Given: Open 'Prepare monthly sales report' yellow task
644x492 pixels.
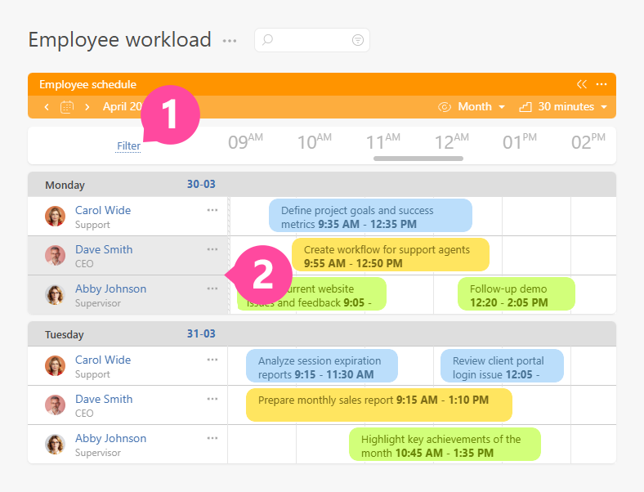Looking at the screenshot, I should click(378, 405).
